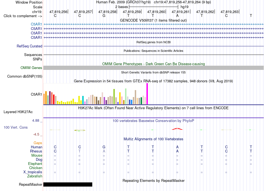Viewport: 264px width, 191px height.
Task: Click 'Short Genetic Variants from dbSNP' title
Action: tap(153, 72)
